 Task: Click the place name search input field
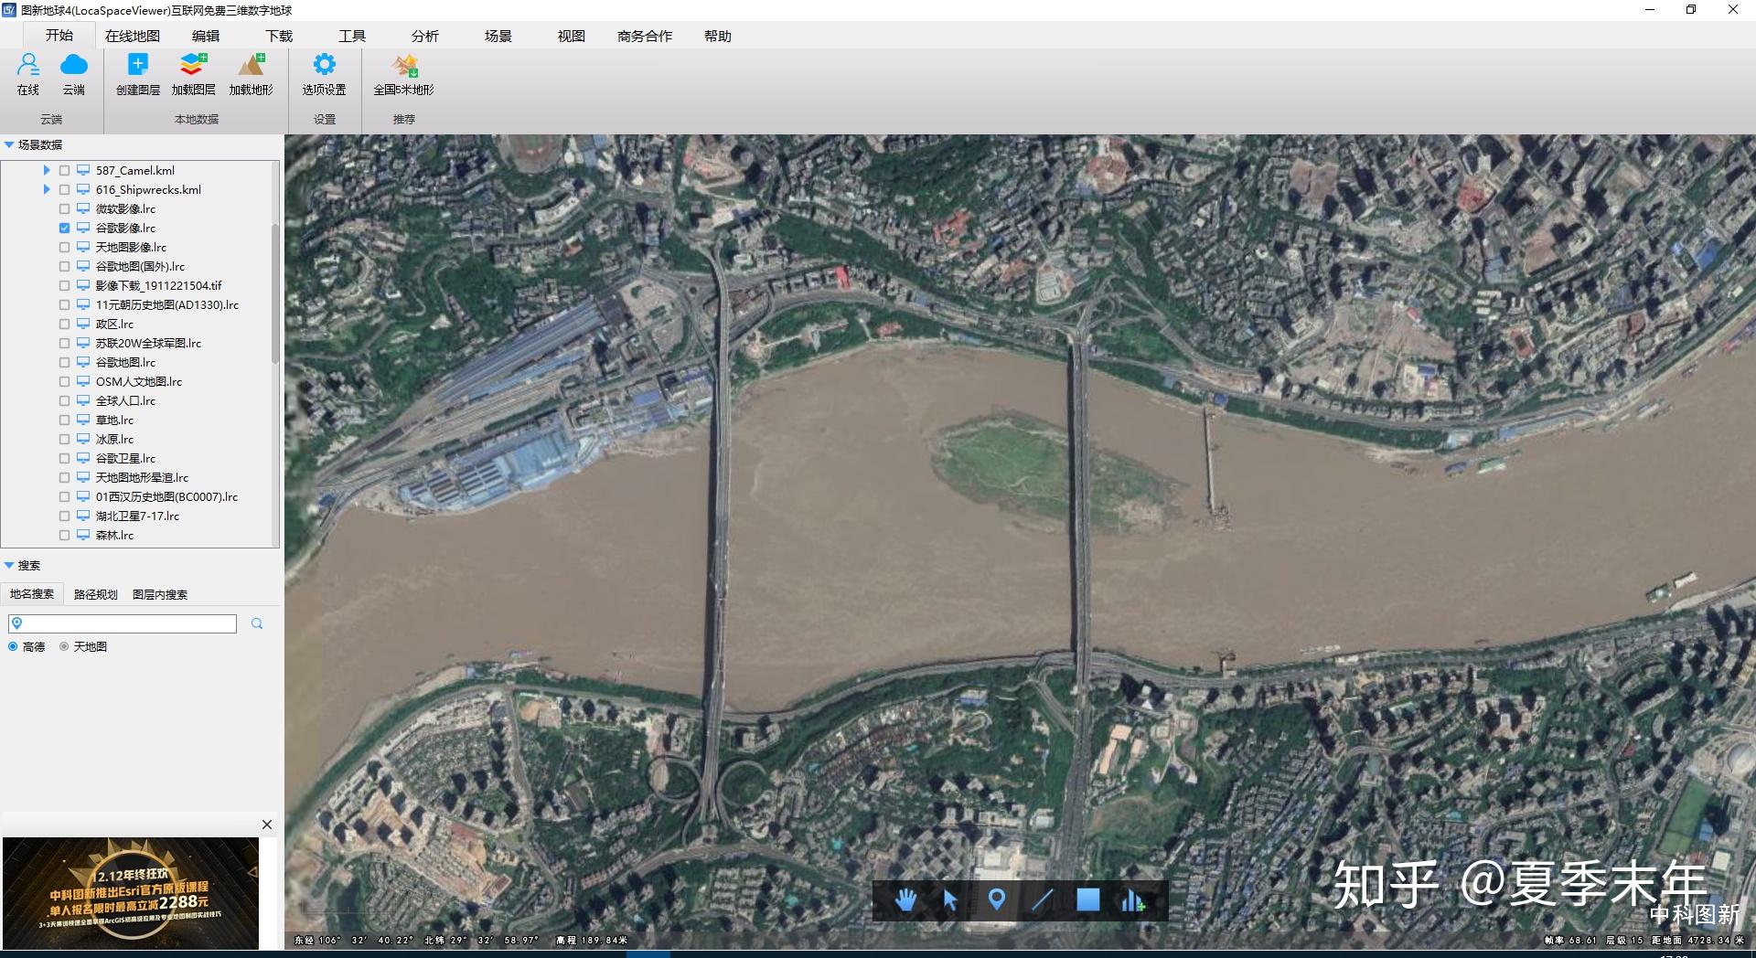click(123, 623)
